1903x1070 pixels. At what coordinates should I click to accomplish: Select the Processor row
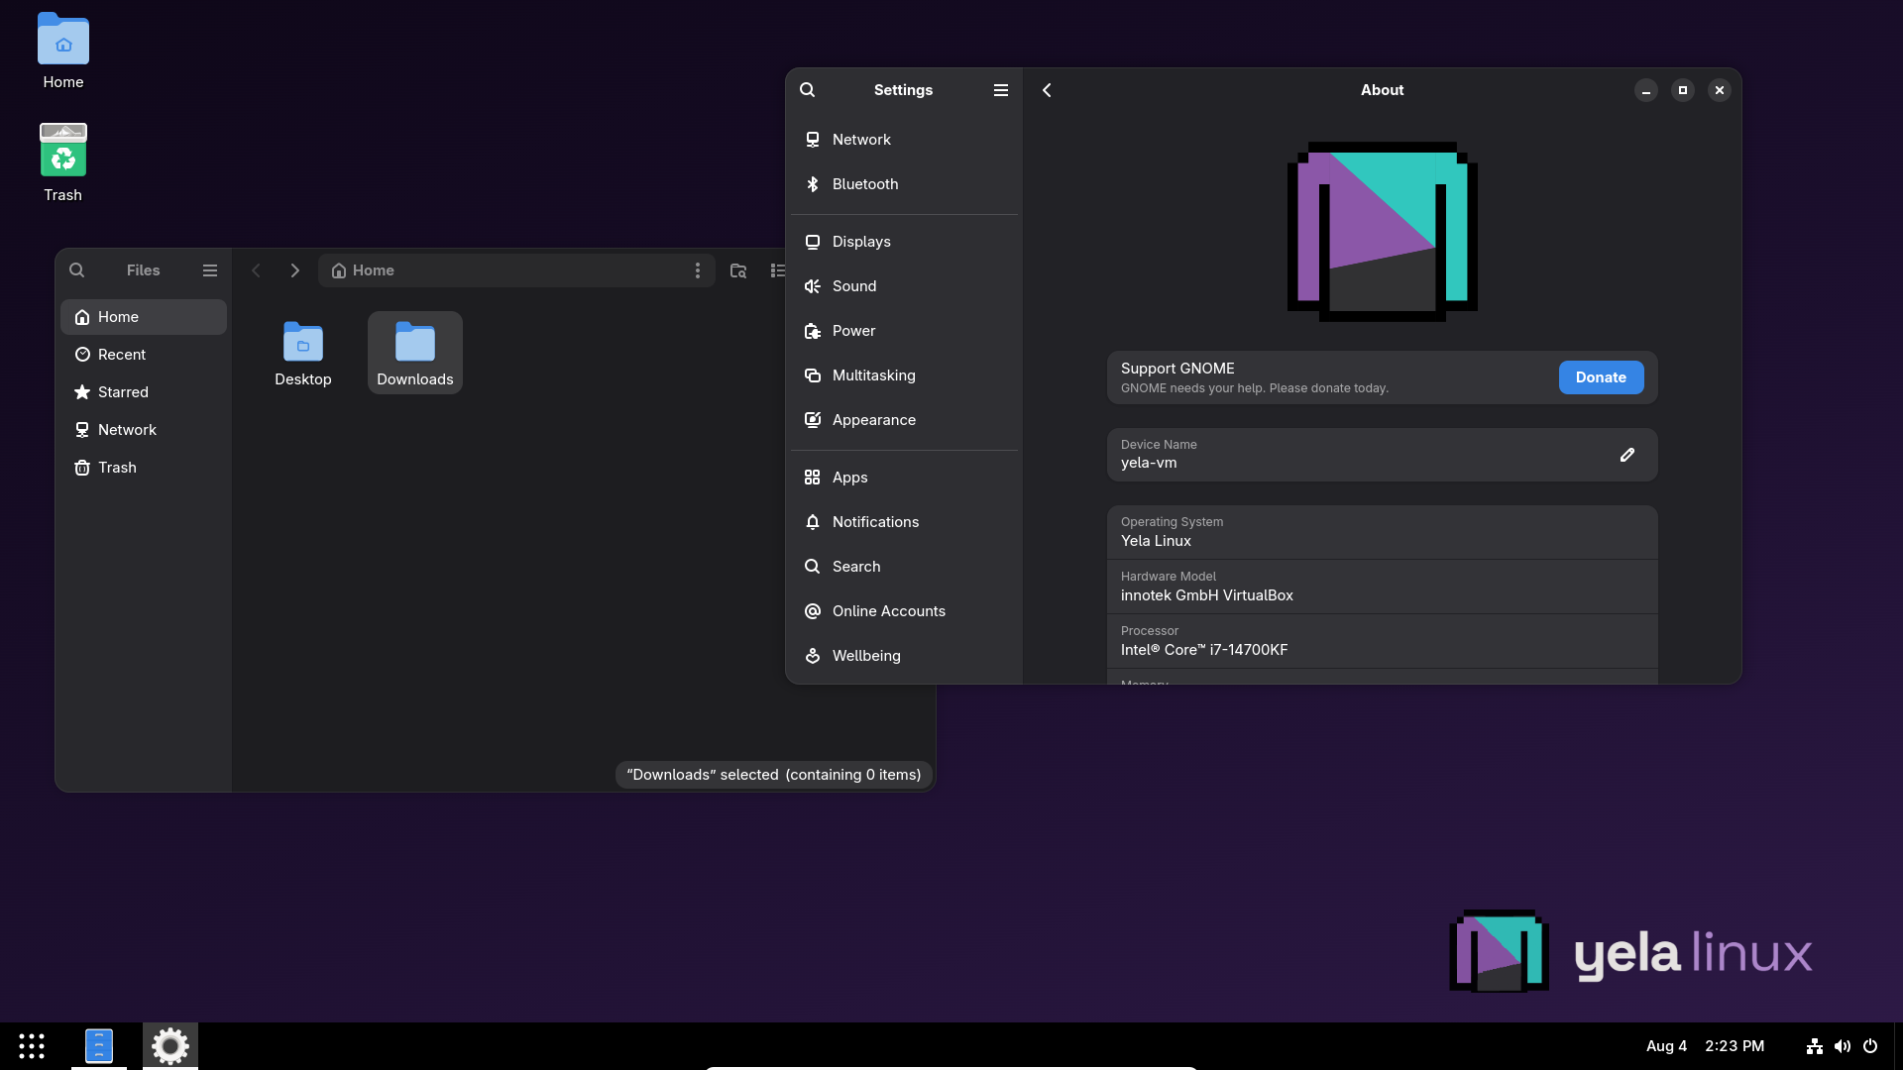click(x=1382, y=641)
